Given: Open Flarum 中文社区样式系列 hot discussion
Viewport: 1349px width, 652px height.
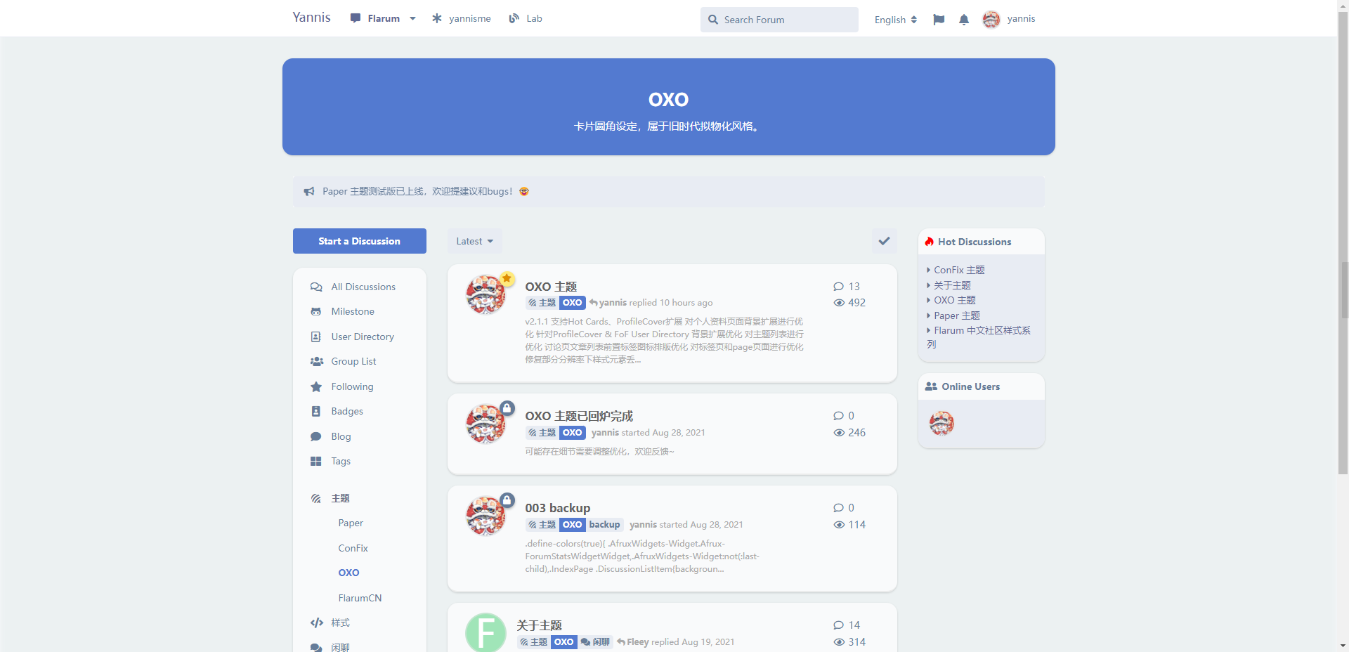Looking at the screenshot, I should coord(979,337).
